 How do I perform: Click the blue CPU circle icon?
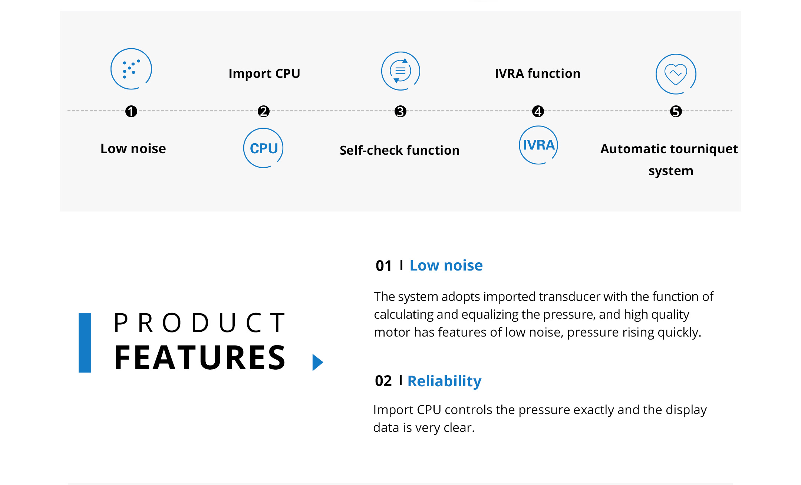click(263, 148)
